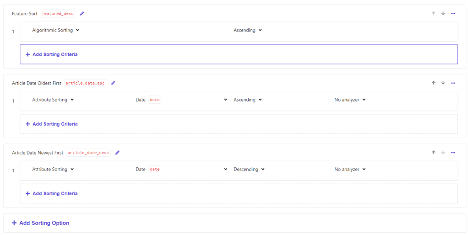Change Feature Sort Ascending direction dropdown
This screenshot has width=468, height=235.
point(247,30)
